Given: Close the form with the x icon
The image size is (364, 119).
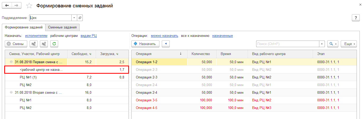Looking at the screenshot, I should 361,5.
